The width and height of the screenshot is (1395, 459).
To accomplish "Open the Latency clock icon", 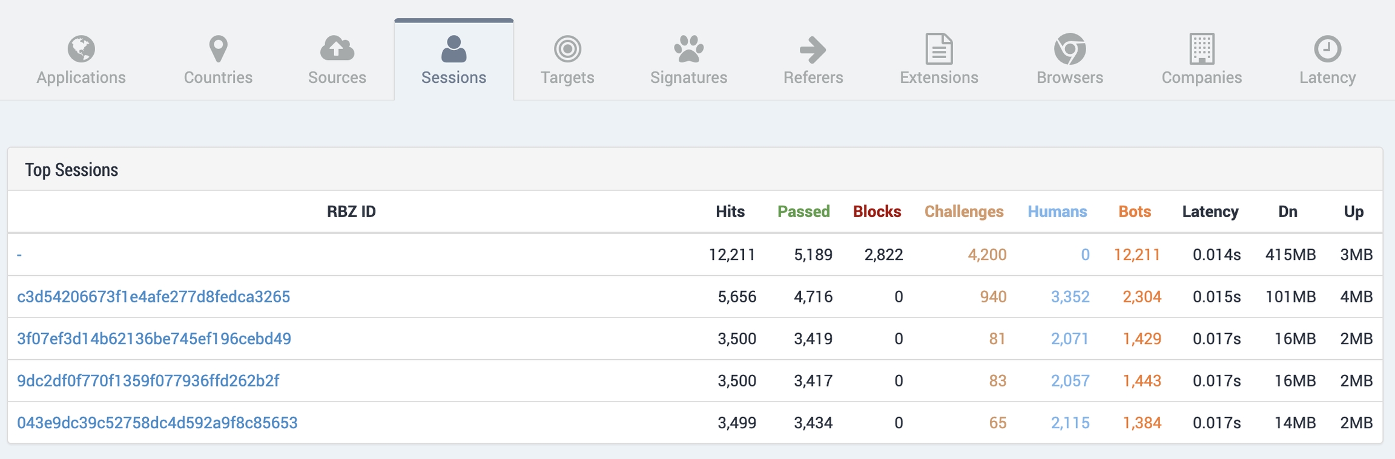I will (x=1327, y=49).
